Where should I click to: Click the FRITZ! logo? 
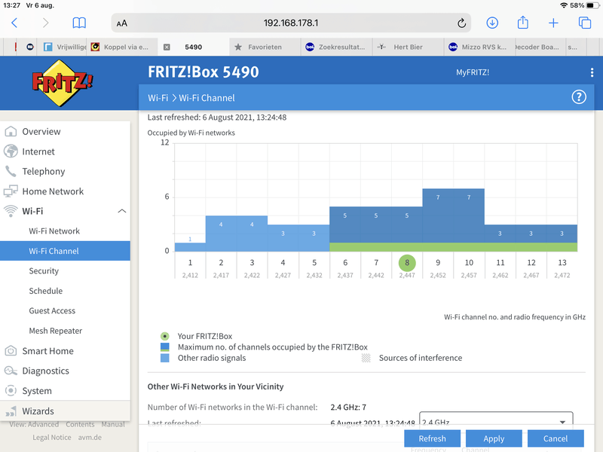(x=63, y=83)
